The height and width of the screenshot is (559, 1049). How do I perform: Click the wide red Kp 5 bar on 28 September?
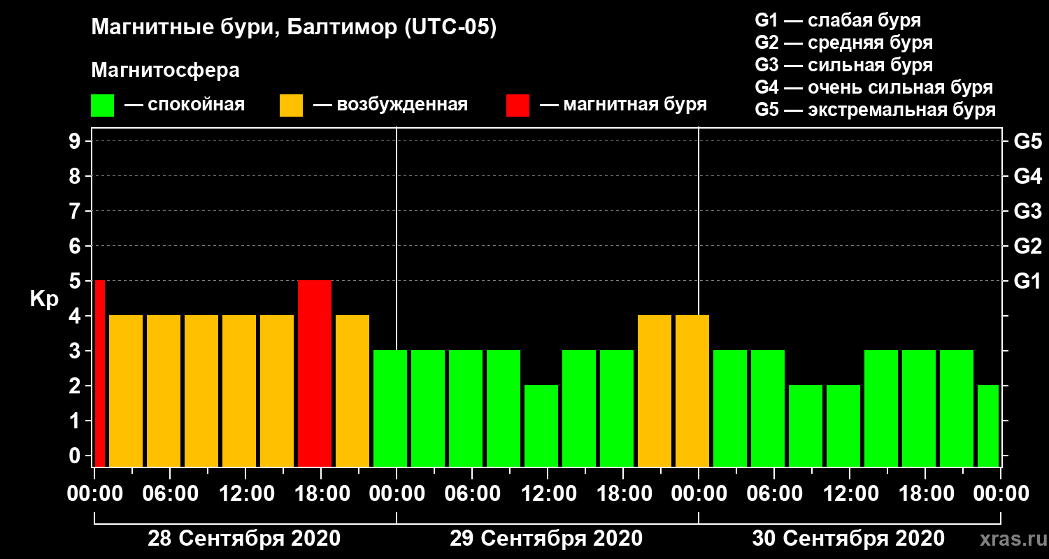[315, 374]
